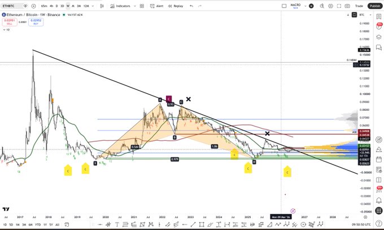The height and width of the screenshot is (230, 384).
Task: Open the time axis settings gear
Action: 365,217
